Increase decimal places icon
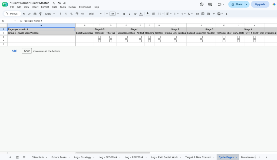 coord(77,14)
